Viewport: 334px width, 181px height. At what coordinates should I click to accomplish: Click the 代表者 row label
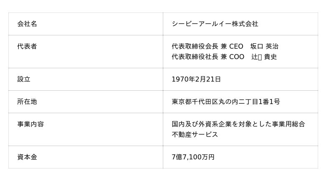[x=27, y=47]
